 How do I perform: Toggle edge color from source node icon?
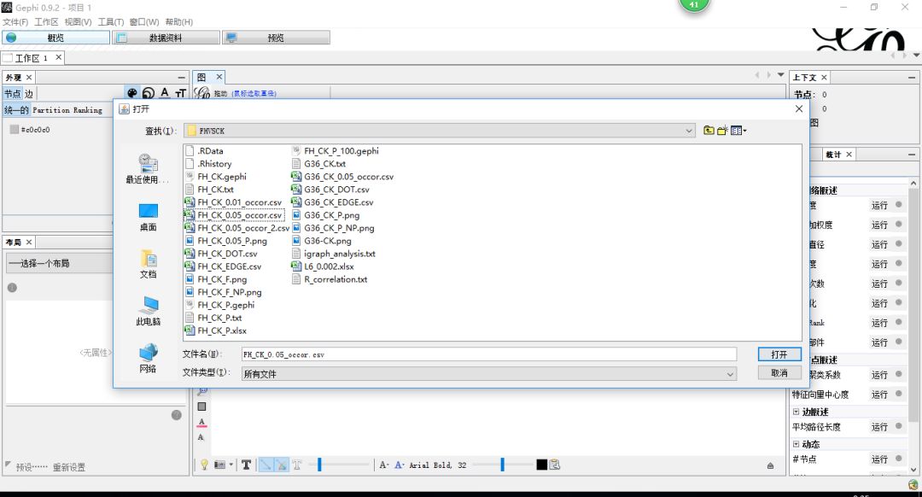281,465
